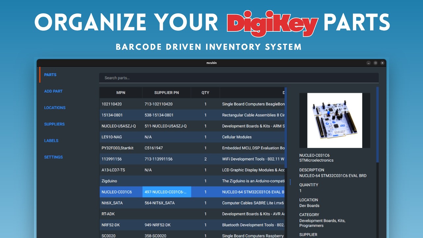The image size is (423, 238).
Task: Click Computer Cables SABRE Lite description
Action: pyautogui.click(x=252, y=203)
